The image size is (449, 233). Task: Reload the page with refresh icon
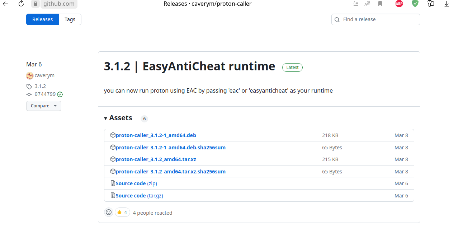[x=21, y=4]
